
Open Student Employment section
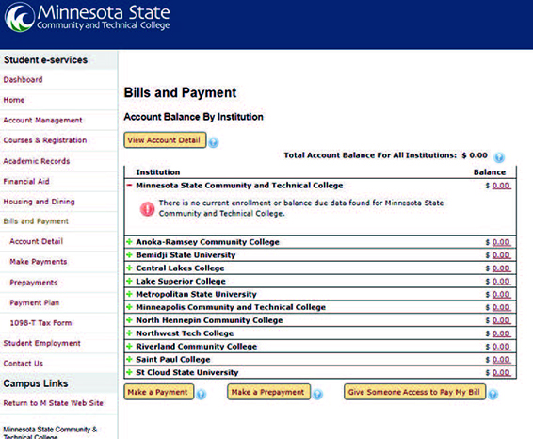point(41,343)
